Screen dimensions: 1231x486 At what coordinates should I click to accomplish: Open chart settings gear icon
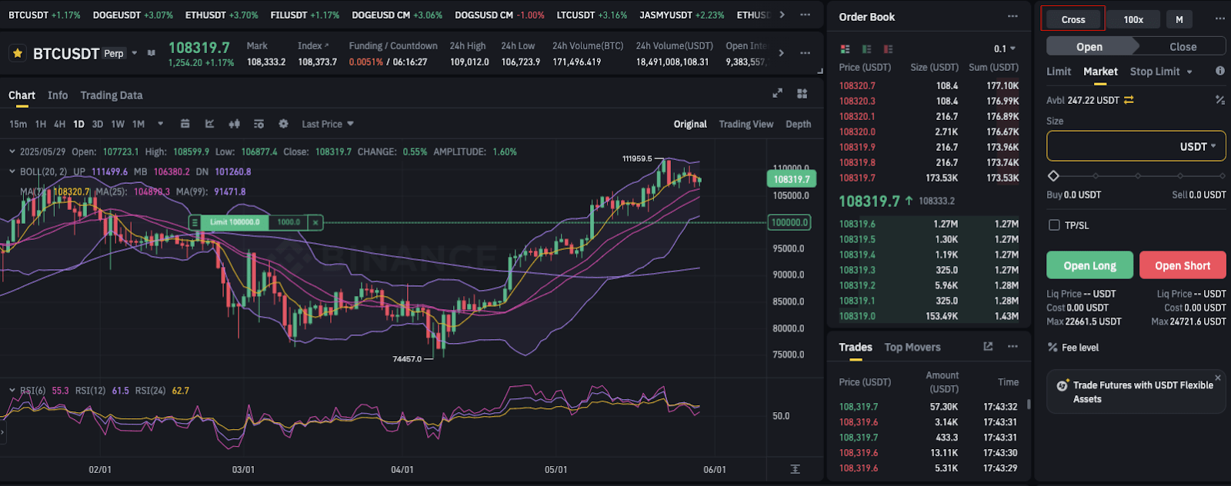point(283,124)
